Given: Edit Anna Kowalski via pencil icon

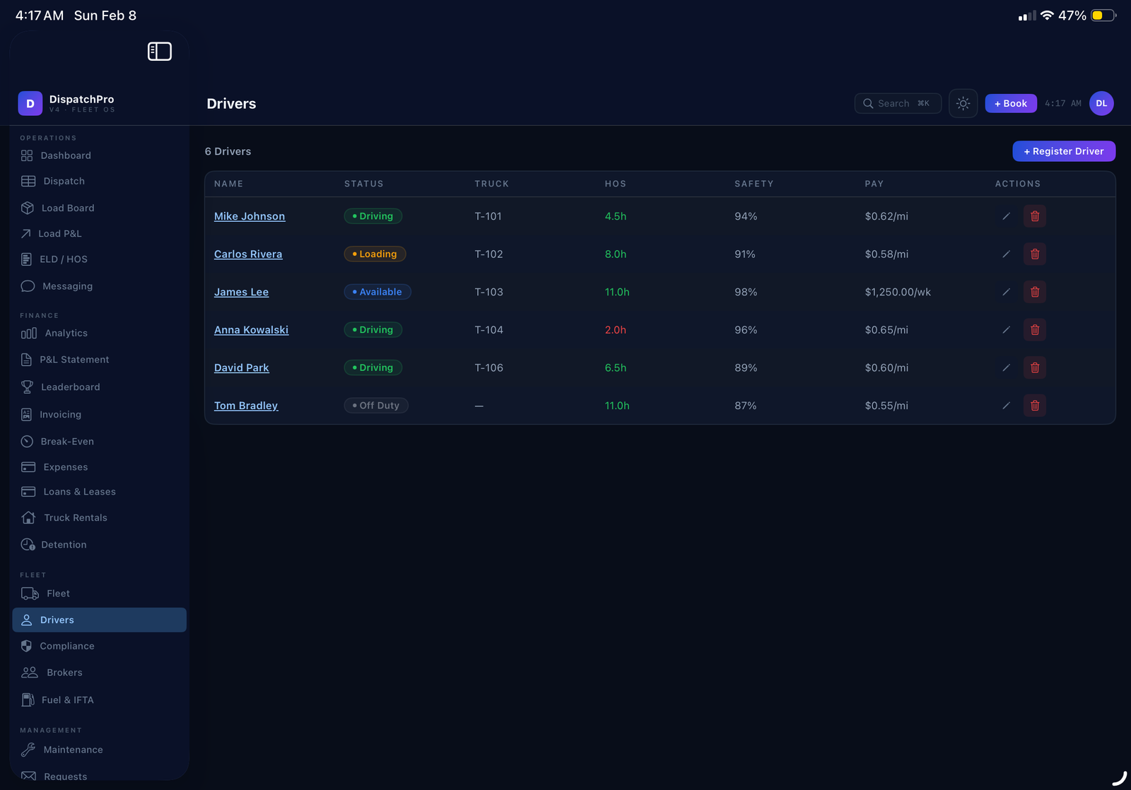Looking at the screenshot, I should [x=1006, y=330].
